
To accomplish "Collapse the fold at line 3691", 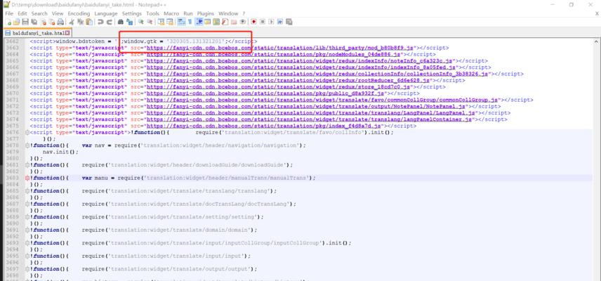I will tap(27, 230).
